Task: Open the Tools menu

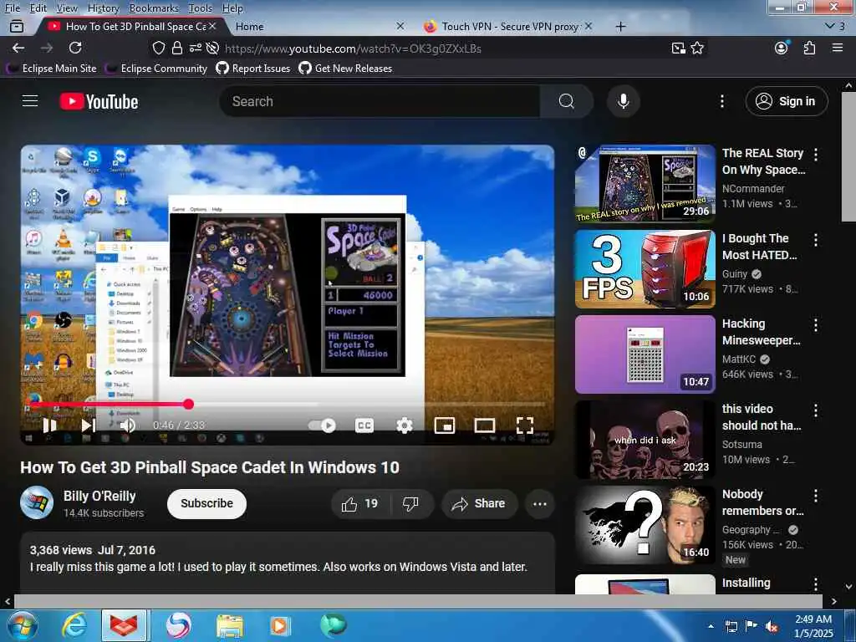Action: [x=200, y=8]
